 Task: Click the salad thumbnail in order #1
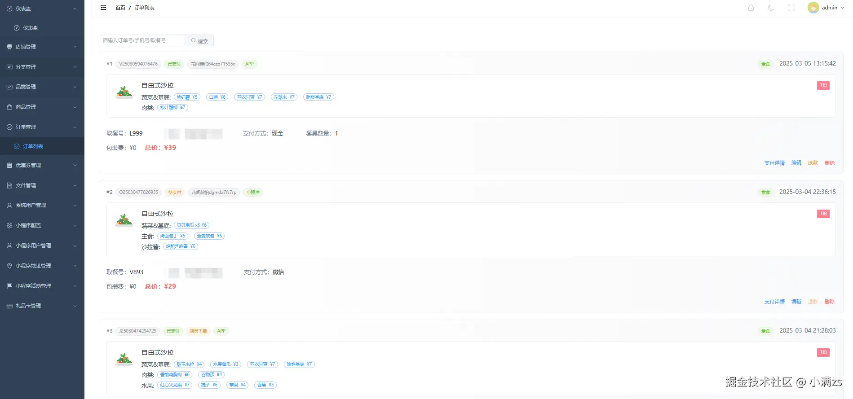tap(124, 92)
